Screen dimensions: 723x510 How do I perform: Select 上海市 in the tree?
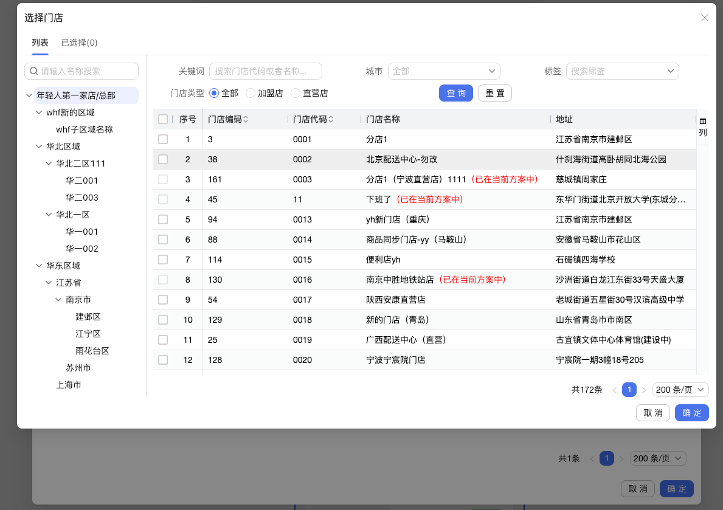[69, 385]
